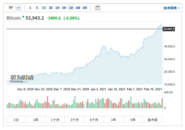The width and height of the screenshot is (185, 130).
Task: Switch to the candlestick chart type
Action: tap(11, 8)
